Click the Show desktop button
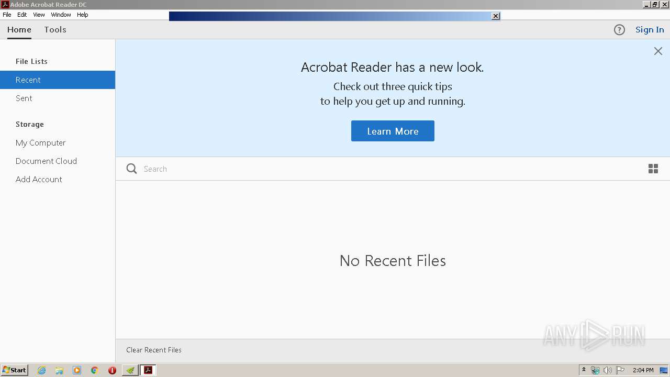Screen dimensions: 670x377 (x=664, y=370)
